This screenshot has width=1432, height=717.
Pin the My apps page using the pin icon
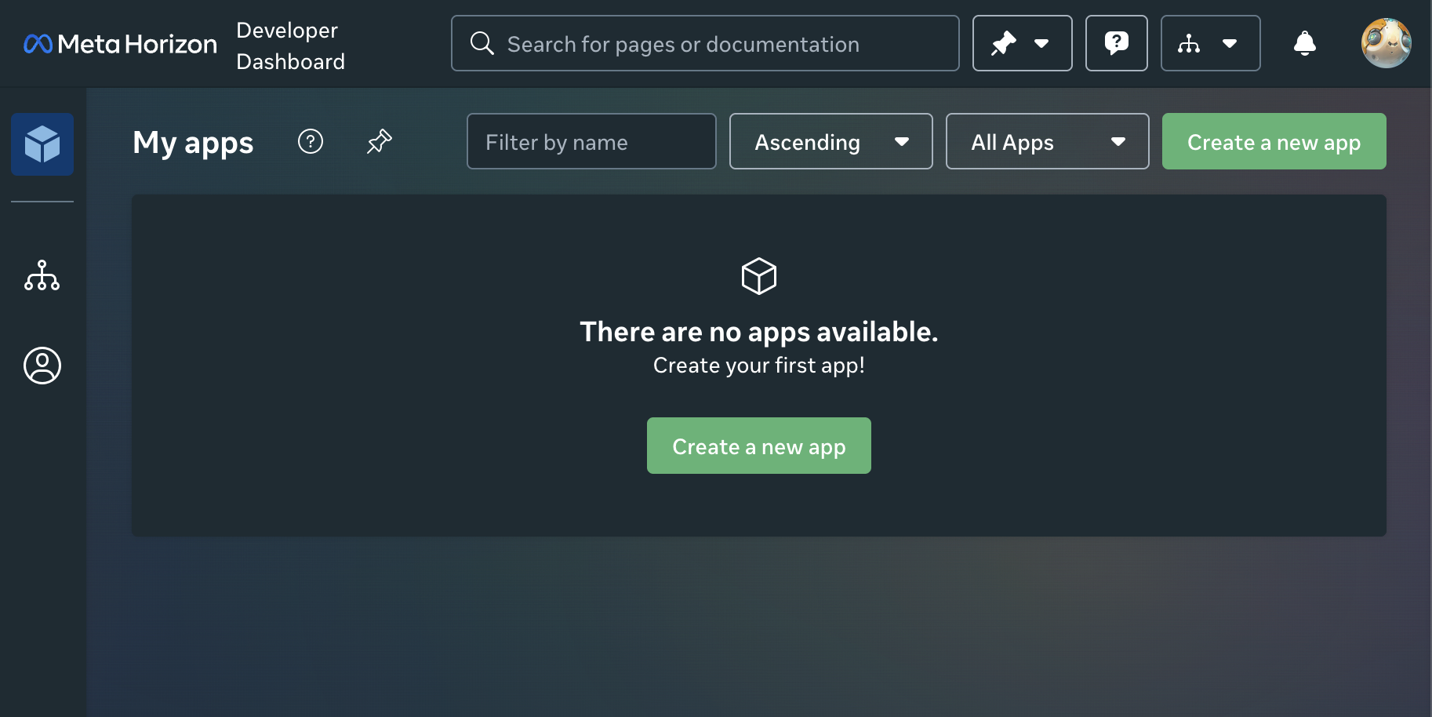[379, 141]
